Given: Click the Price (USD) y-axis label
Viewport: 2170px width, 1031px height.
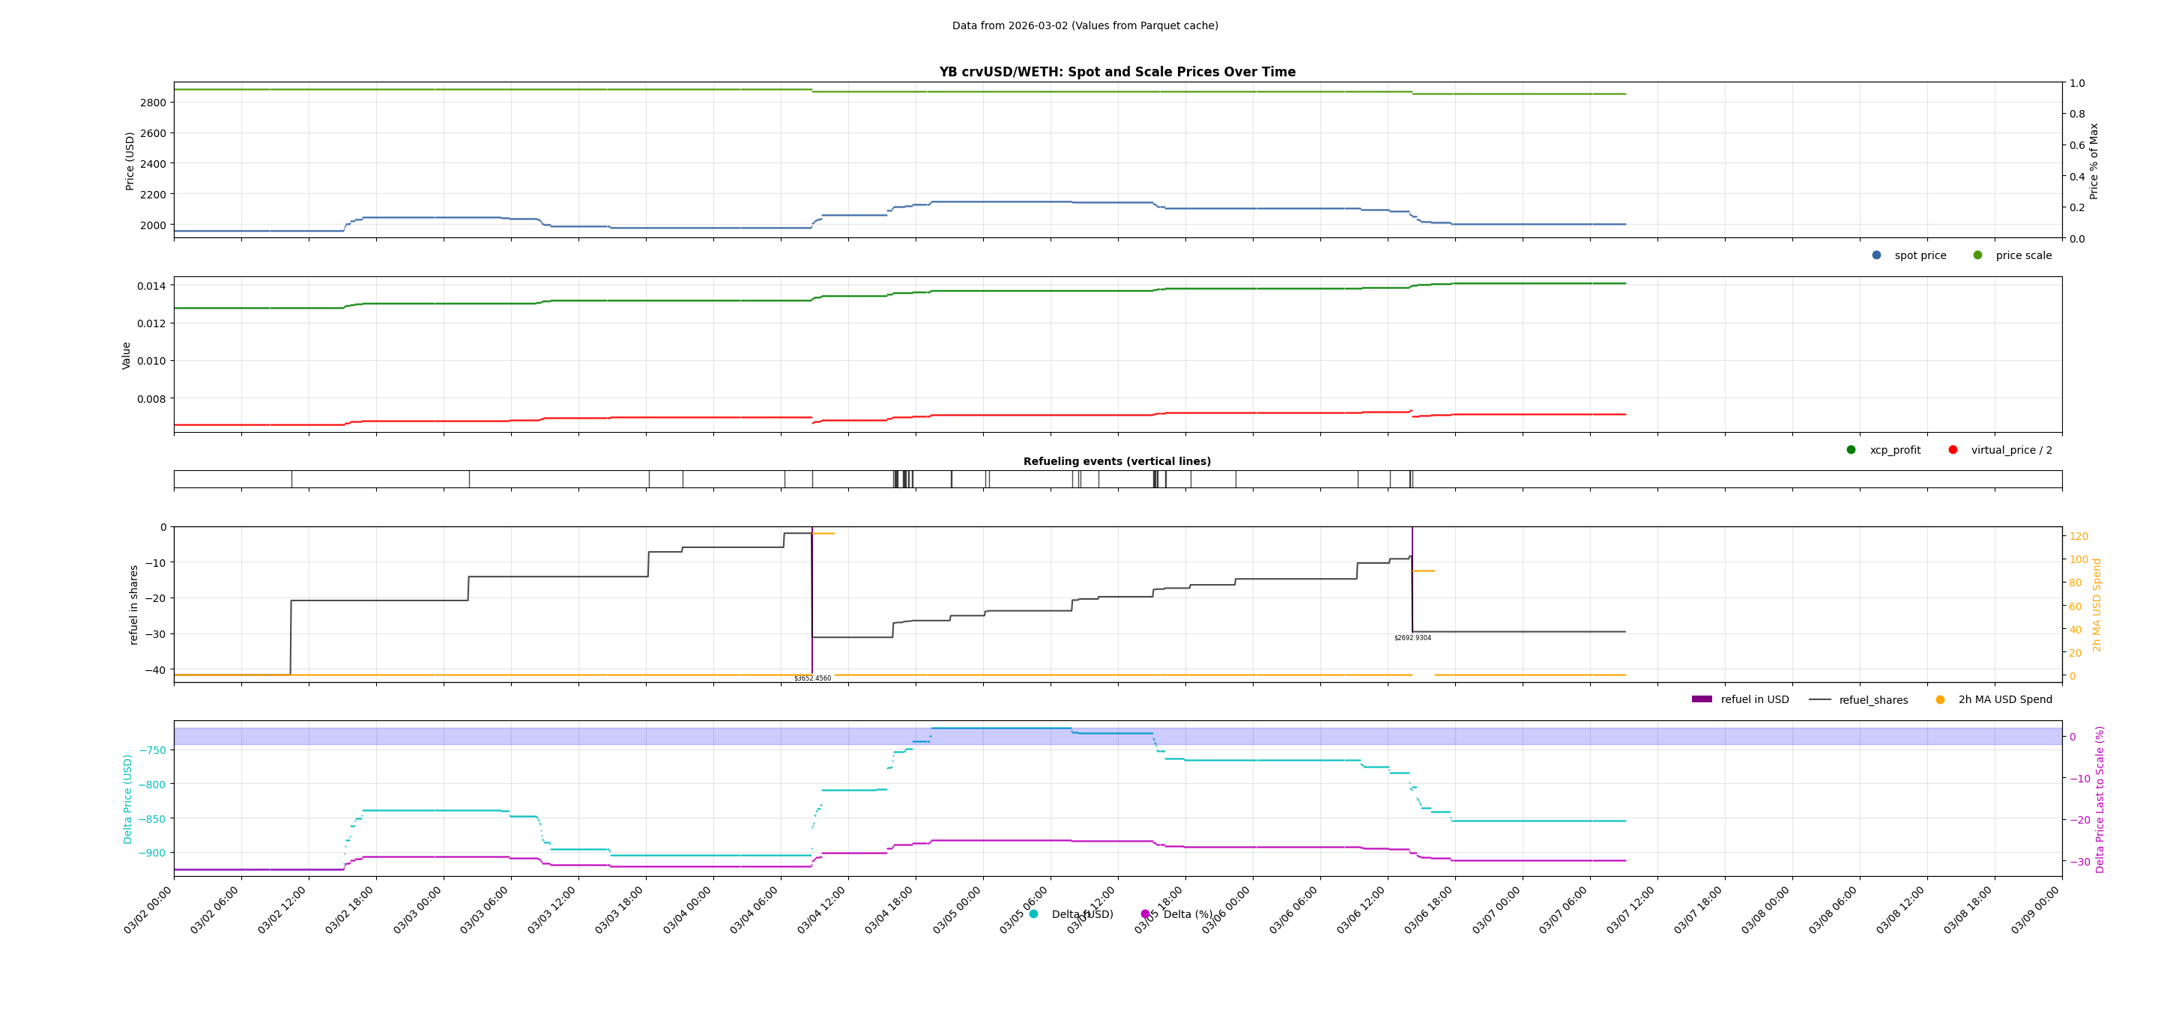Looking at the screenshot, I should point(130,161).
